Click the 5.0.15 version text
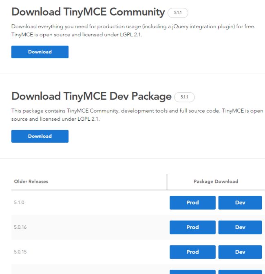 [20, 252]
